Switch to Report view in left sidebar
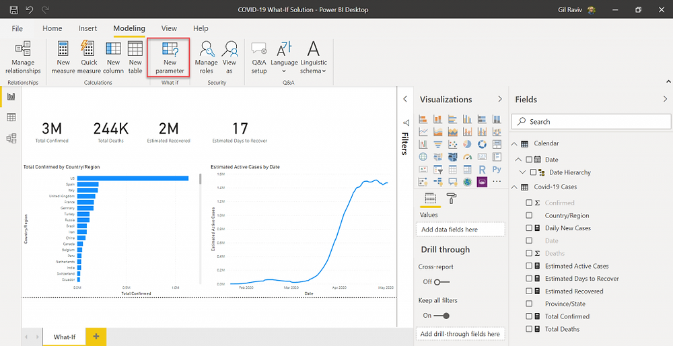 [x=11, y=96]
